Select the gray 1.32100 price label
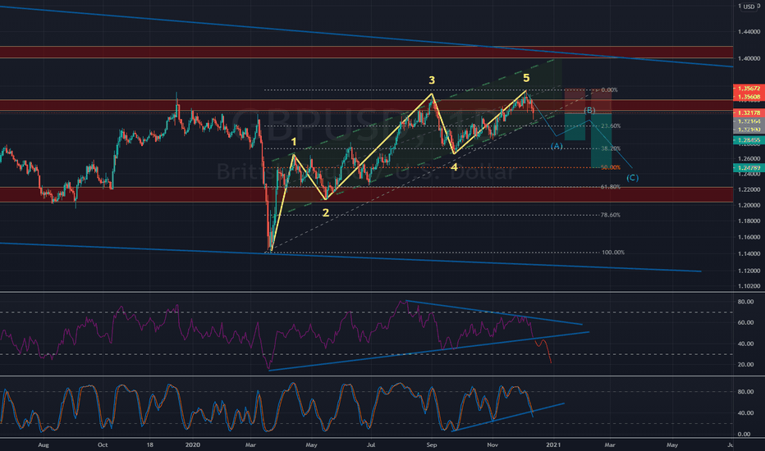The width and height of the screenshot is (765, 451). point(749,130)
